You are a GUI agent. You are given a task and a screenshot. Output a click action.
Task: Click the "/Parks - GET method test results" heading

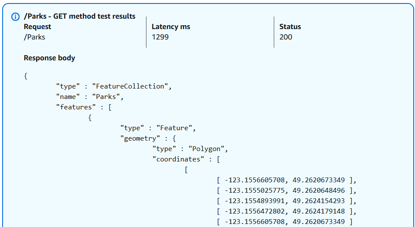[80, 16]
